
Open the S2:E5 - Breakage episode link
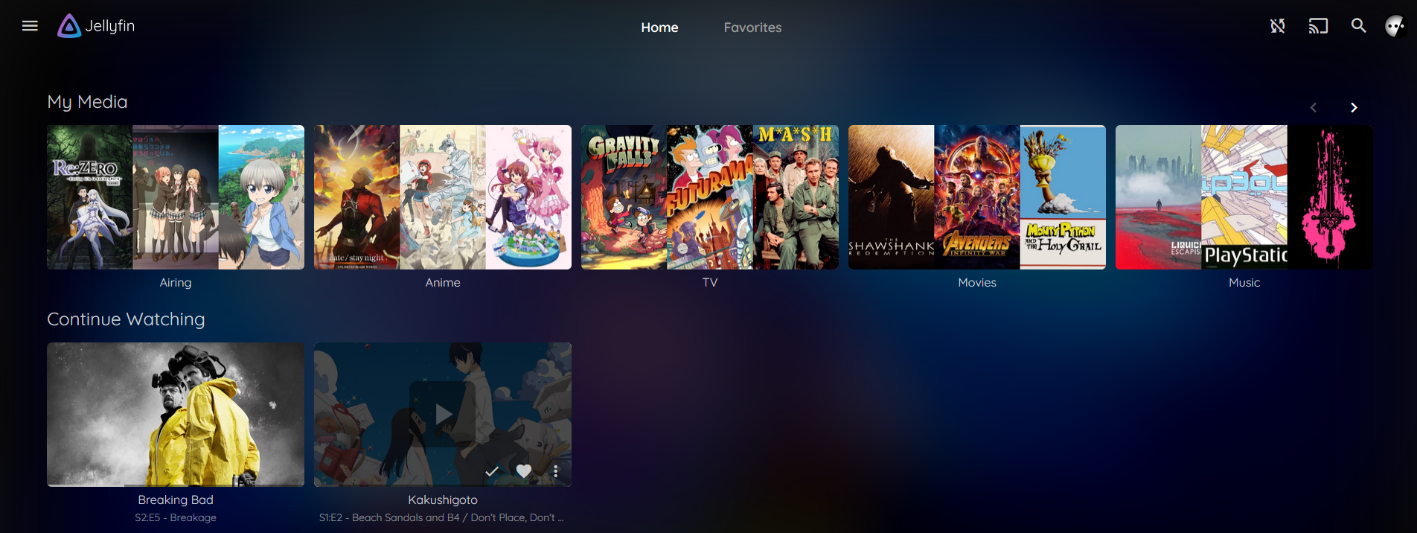coord(176,517)
